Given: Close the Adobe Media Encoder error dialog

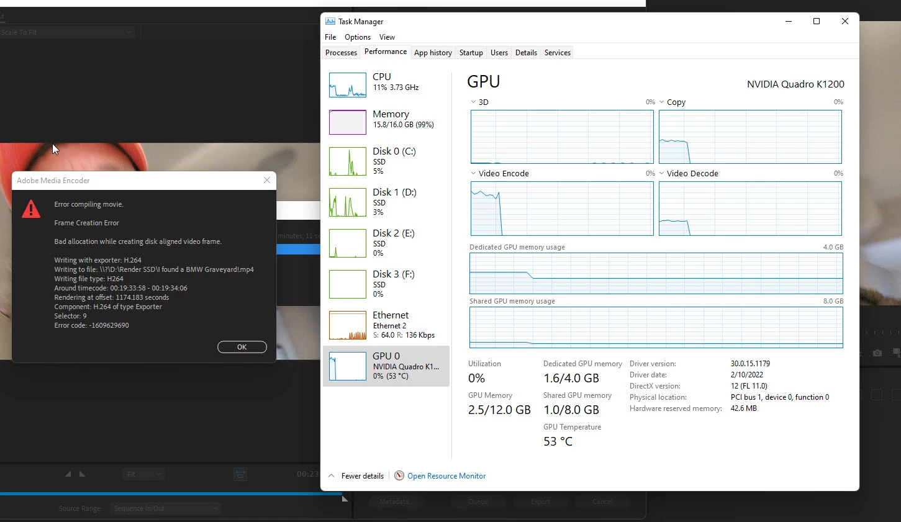Looking at the screenshot, I should (267, 180).
